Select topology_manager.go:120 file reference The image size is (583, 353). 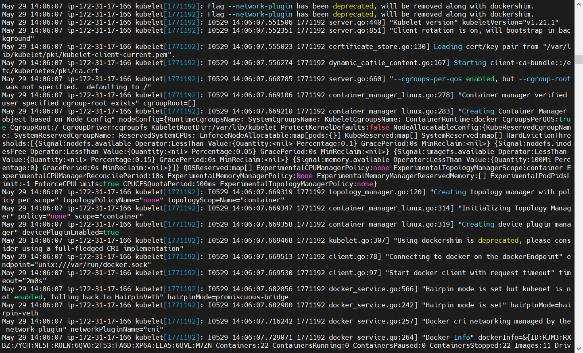tap(373, 192)
